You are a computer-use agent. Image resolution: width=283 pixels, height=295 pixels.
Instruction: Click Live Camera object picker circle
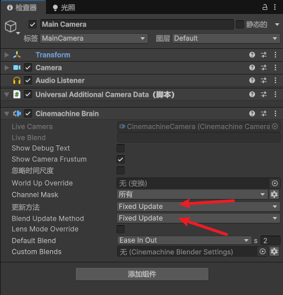275,126
